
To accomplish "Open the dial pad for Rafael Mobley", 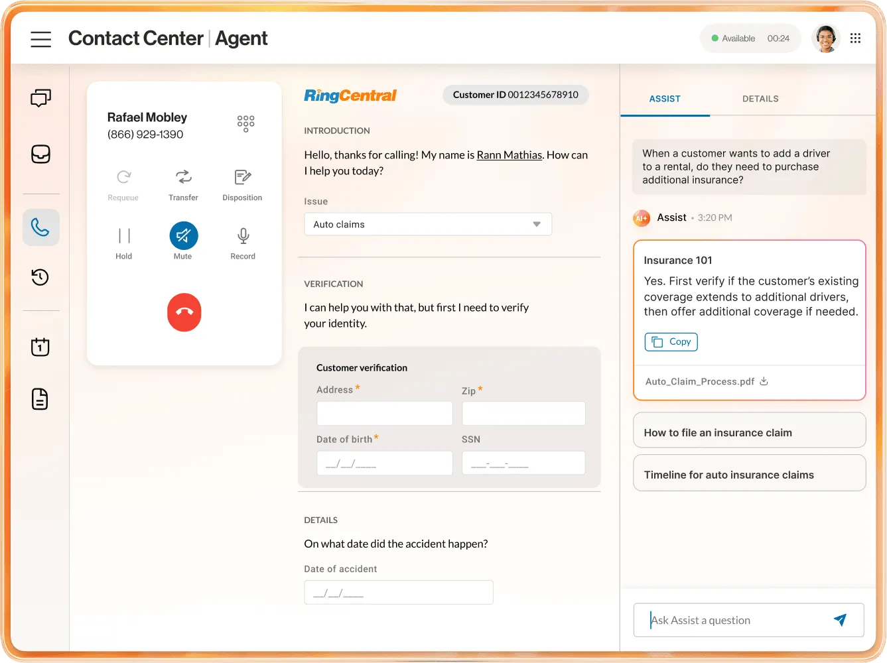I will coord(245,123).
